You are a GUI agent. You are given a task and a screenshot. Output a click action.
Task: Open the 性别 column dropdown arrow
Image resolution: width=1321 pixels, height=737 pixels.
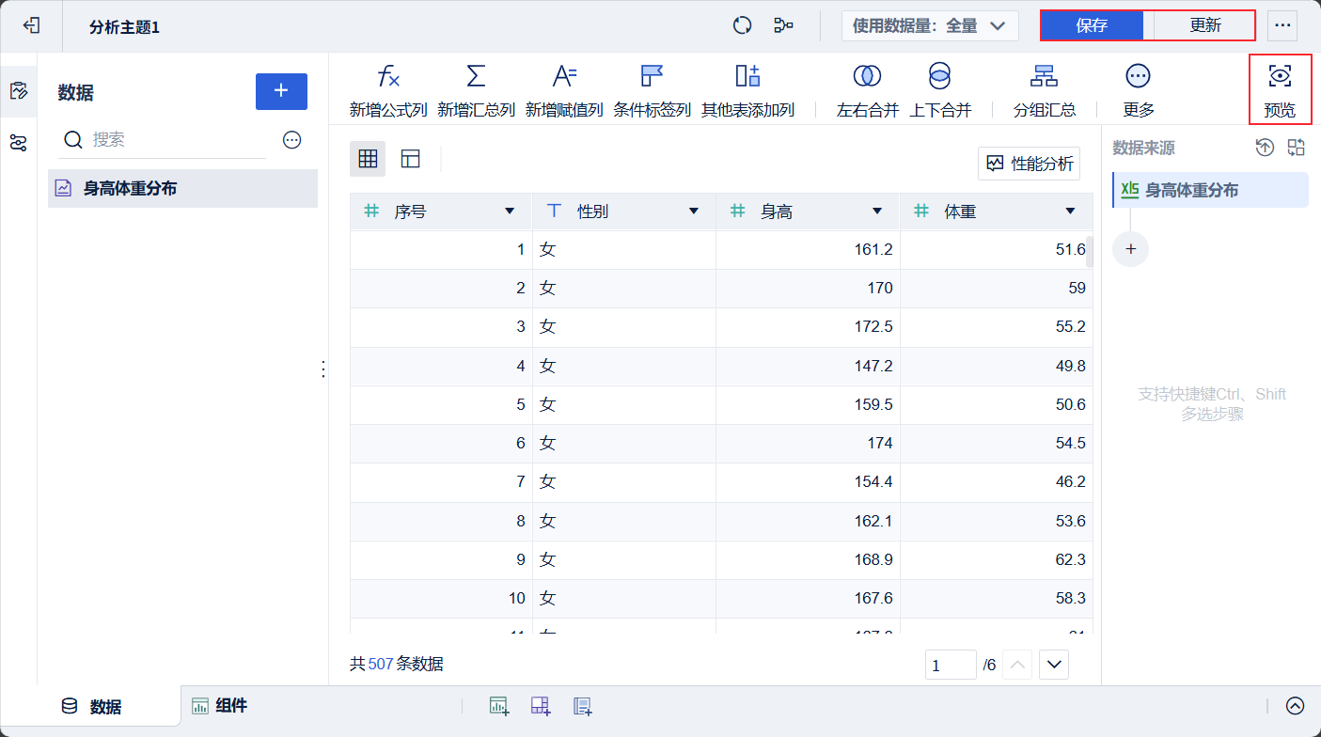[694, 212]
